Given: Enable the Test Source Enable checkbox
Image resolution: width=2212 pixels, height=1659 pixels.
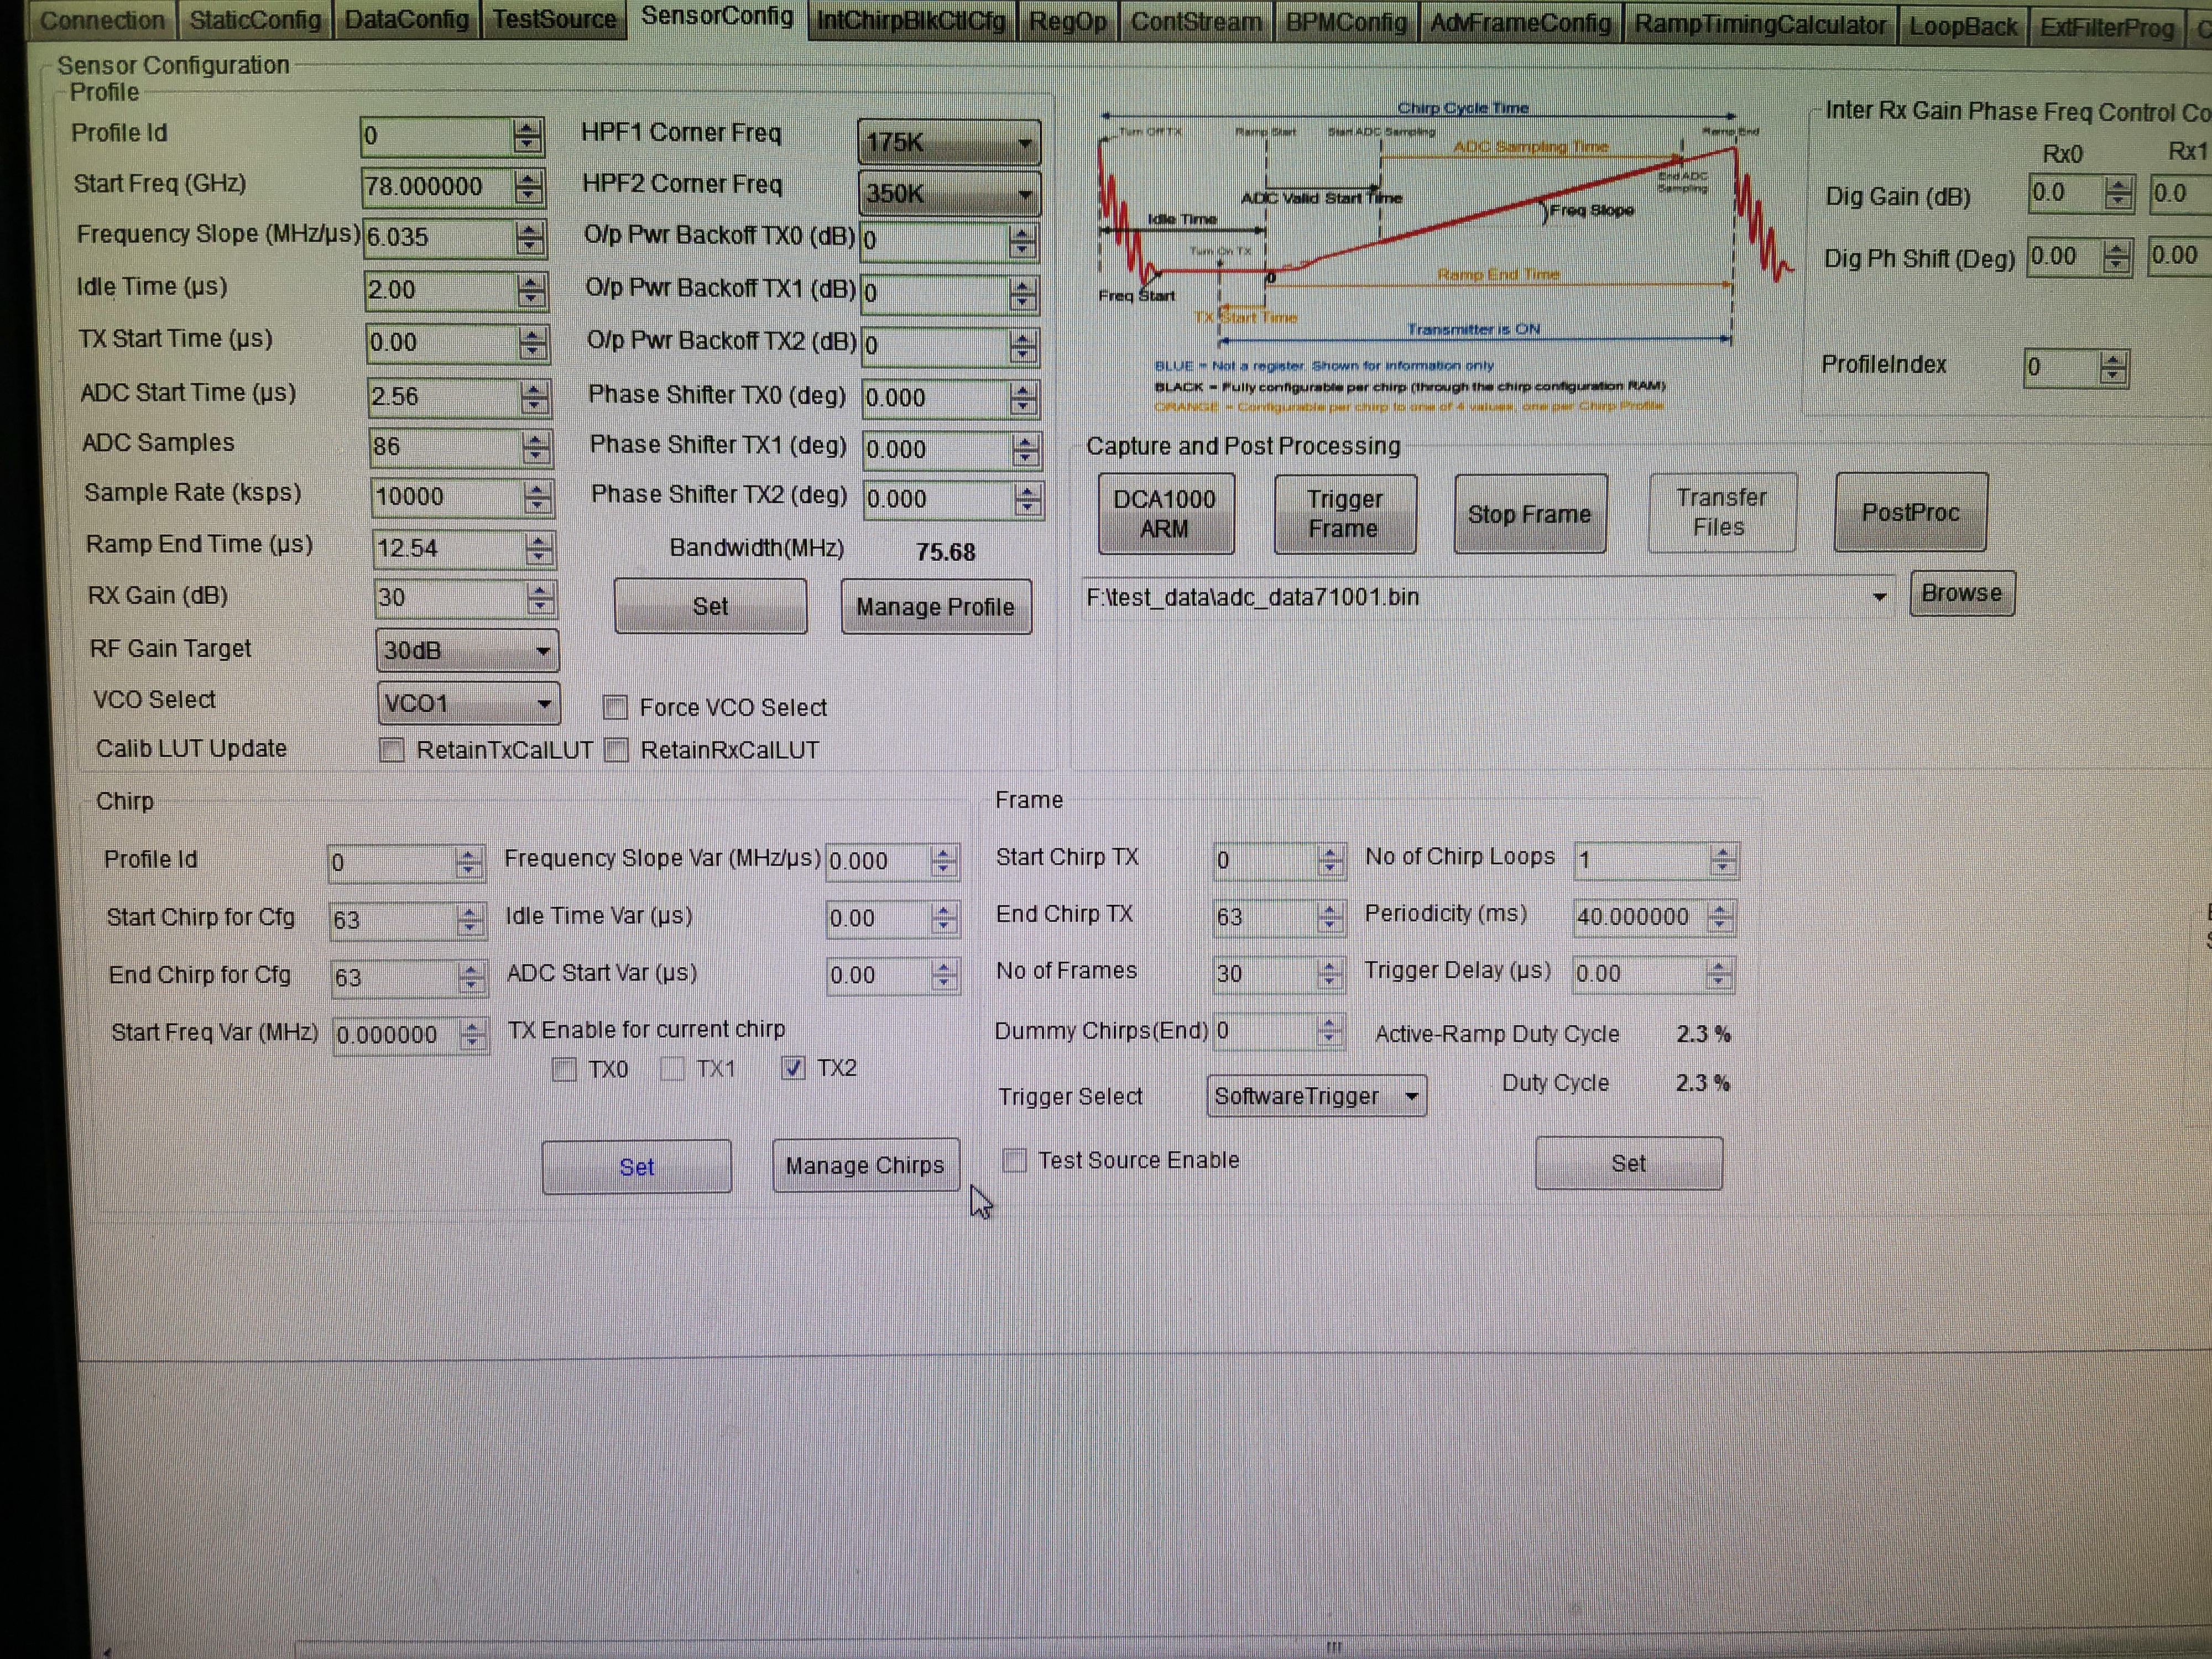Looking at the screenshot, I should pos(1015,1161).
